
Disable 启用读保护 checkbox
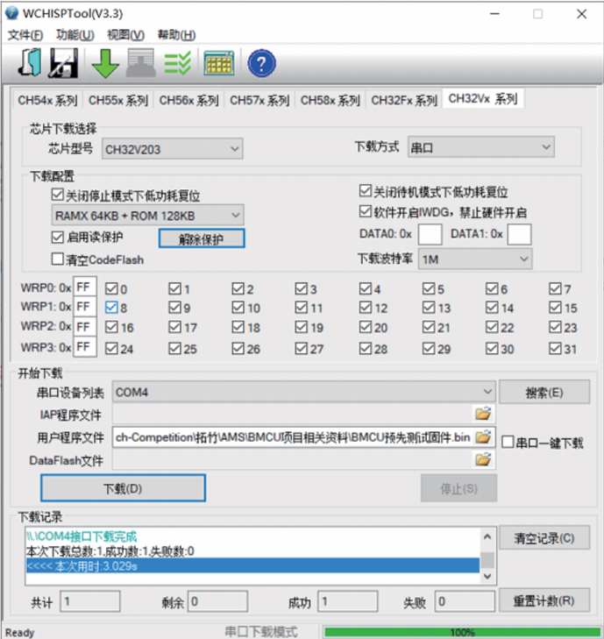pyautogui.click(x=58, y=237)
